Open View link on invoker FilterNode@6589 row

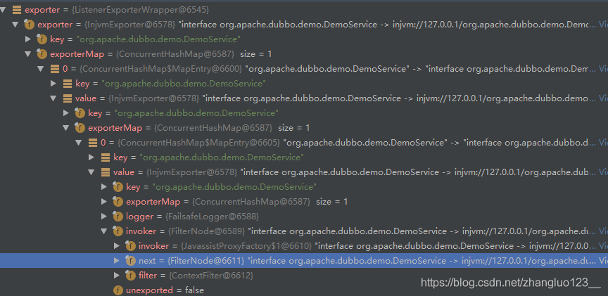coord(603,231)
